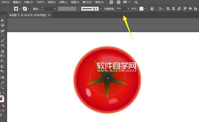Screen dimensions: 199x122
Task: Click the GPU performance rocket icon
Action: coord(136,2)
